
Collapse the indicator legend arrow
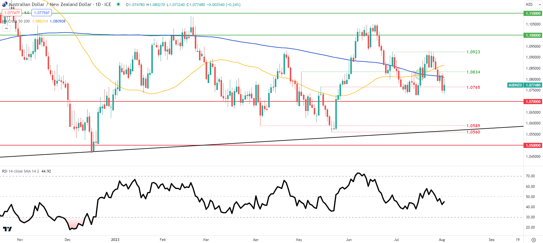point(6,28)
